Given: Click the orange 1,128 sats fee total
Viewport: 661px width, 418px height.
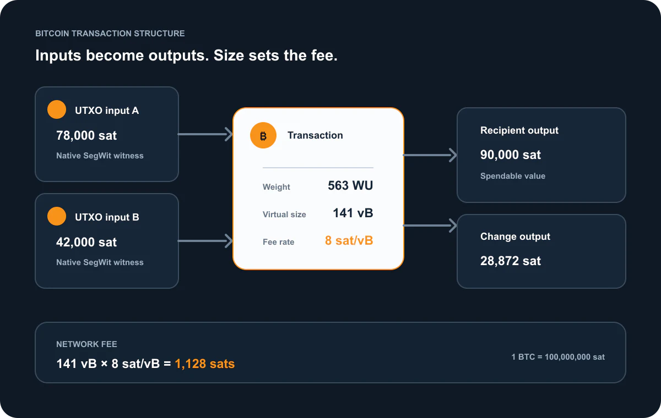Looking at the screenshot, I should click(205, 364).
